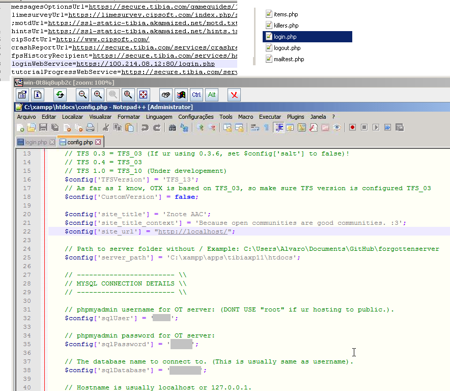
Task: Paste from clipboard toolbar icon
Action: point(129,127)
